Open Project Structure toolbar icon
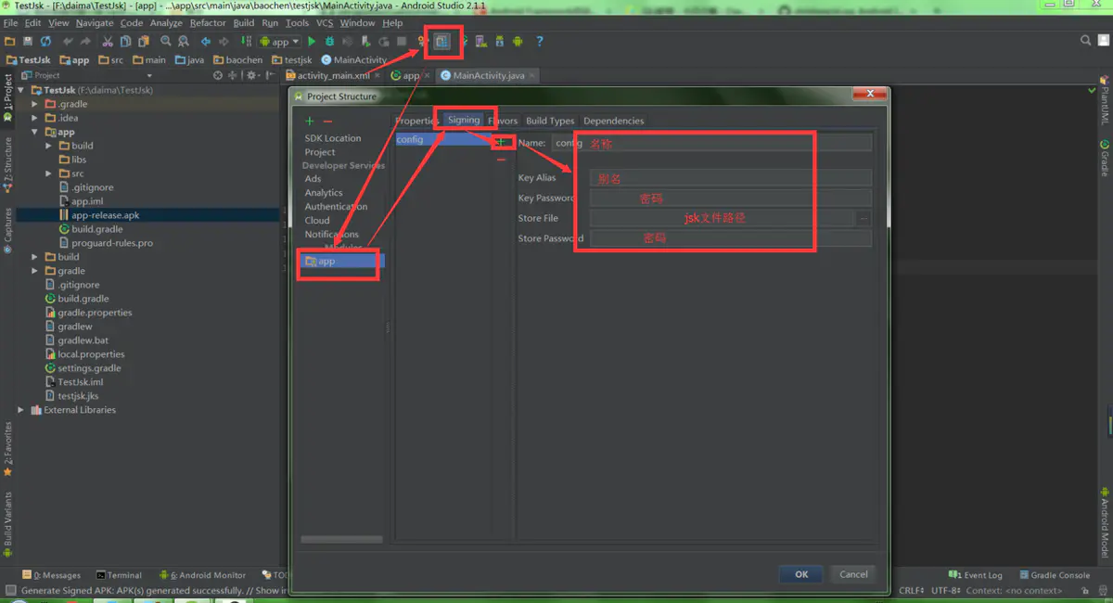 [442, 41]
